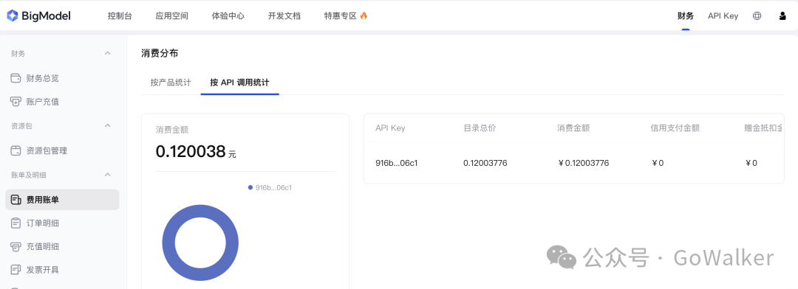Open 特惠专区 in top navigation
Screen dimensions: 798x289
(341, 15)
